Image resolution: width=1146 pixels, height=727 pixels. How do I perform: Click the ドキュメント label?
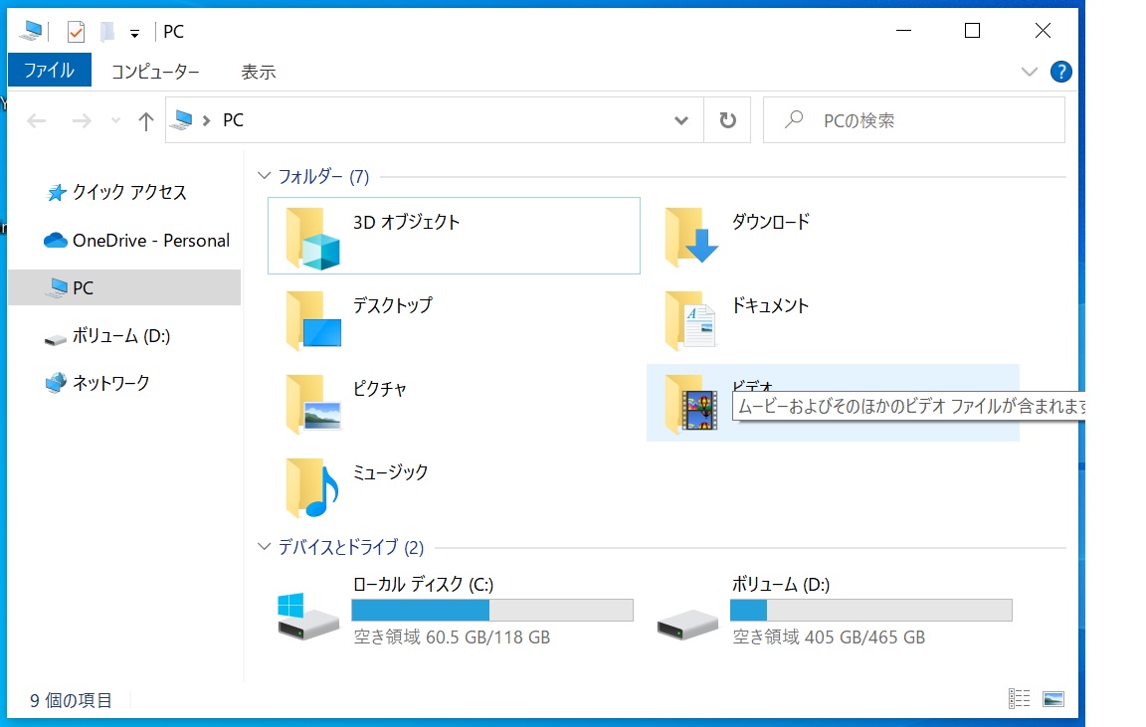(770, 305)
